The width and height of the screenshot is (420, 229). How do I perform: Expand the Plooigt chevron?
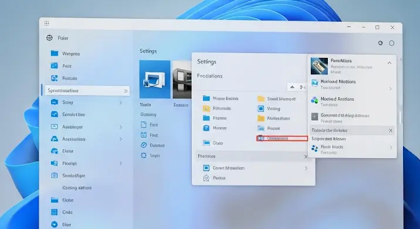[120, 163]
